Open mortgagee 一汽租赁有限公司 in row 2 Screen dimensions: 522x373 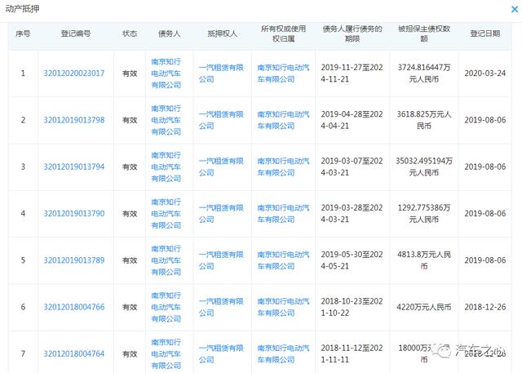click(x=221, y=120)
